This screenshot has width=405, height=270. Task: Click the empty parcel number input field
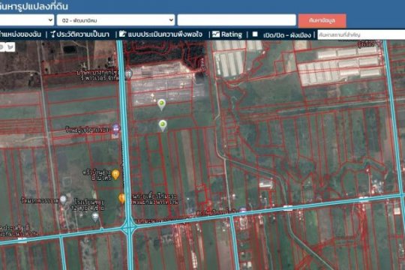[236, 20]
